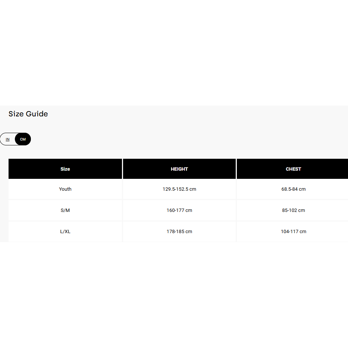Click the 160-177 cm height cell
Screen dimensions: 348x348
click(x=179, y=210)
